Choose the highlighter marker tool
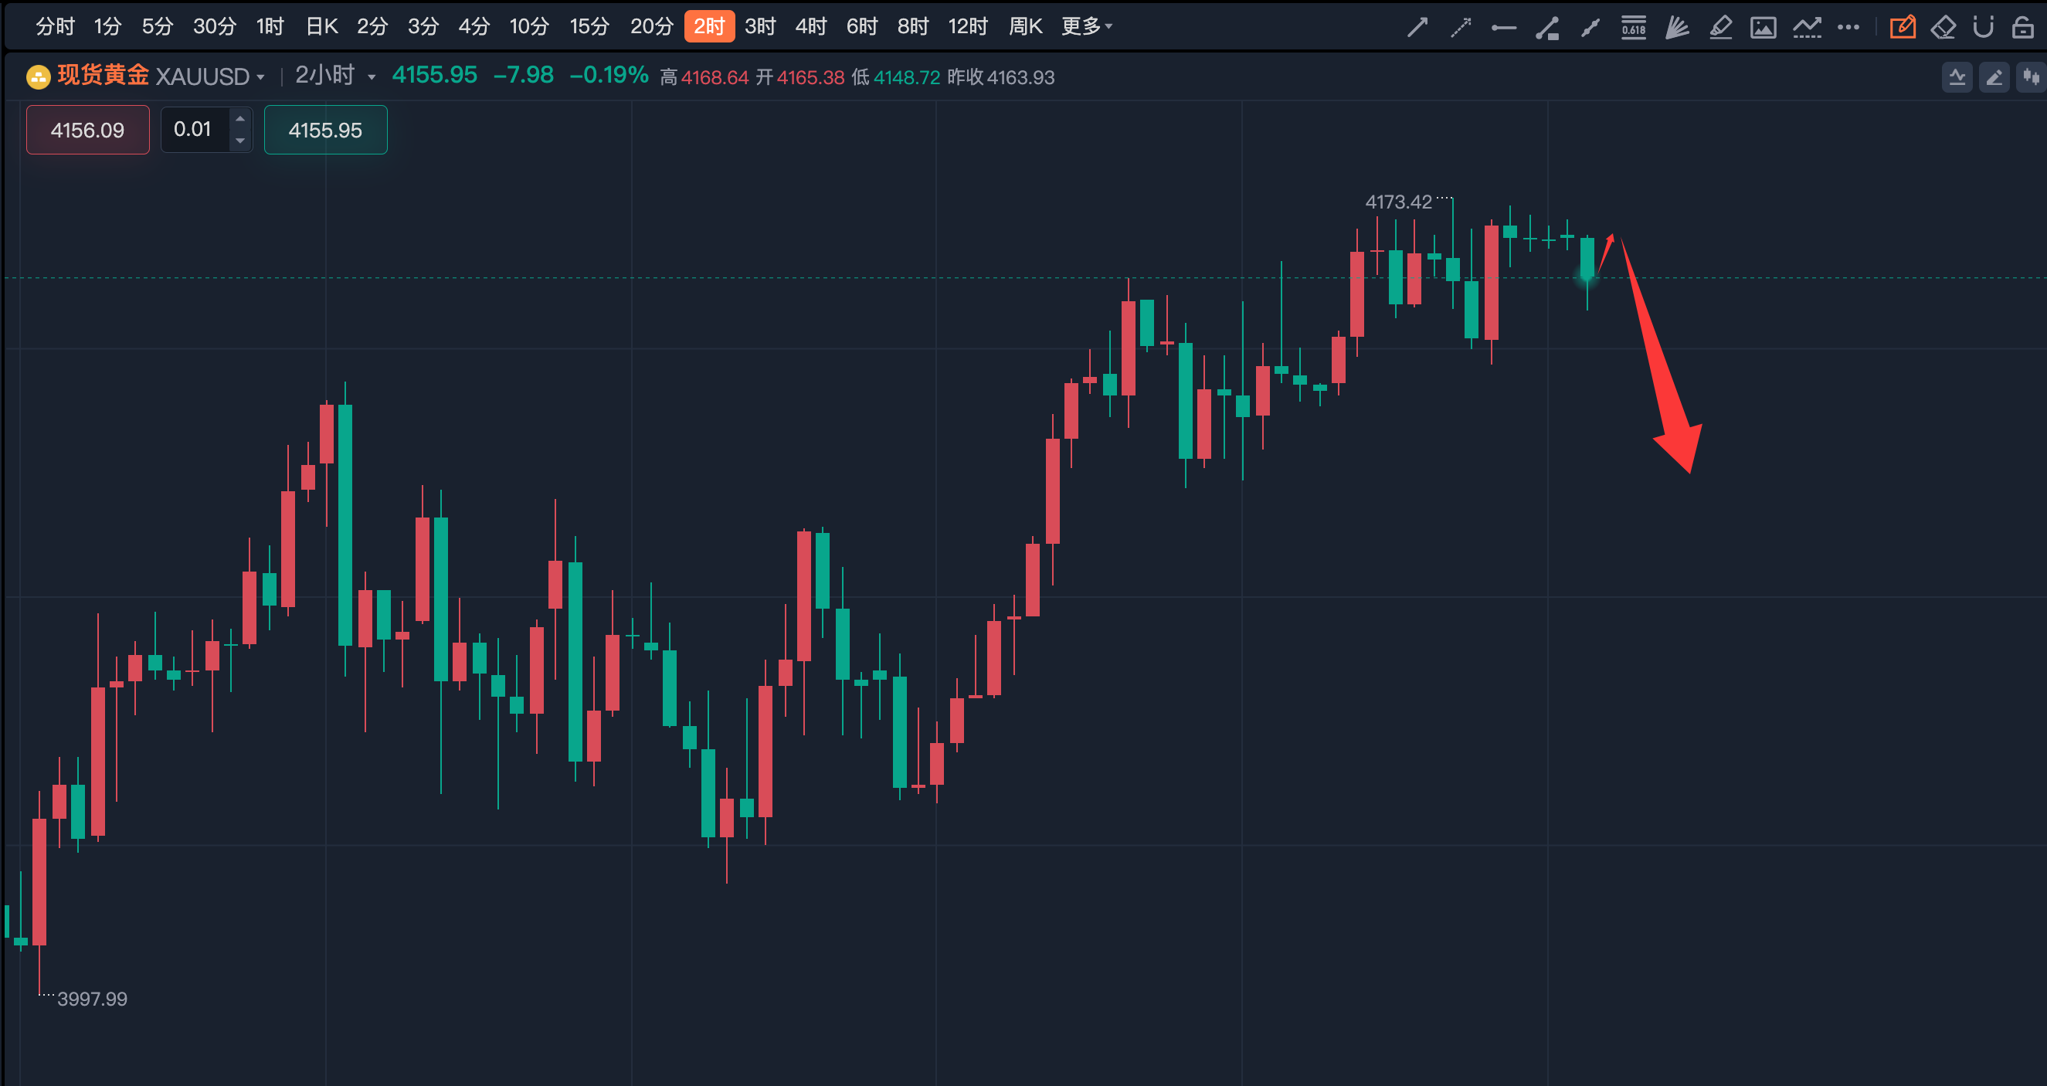The image size is (2047, 1086). pos(1720,28)
